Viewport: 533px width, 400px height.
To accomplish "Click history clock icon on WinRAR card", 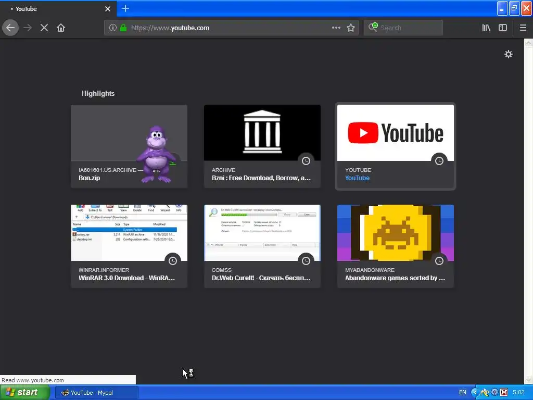I will click(x=173, y=261).
